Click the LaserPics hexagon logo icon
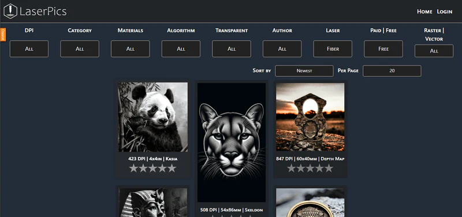Screen dimensions: 462x217 point(10,11)
